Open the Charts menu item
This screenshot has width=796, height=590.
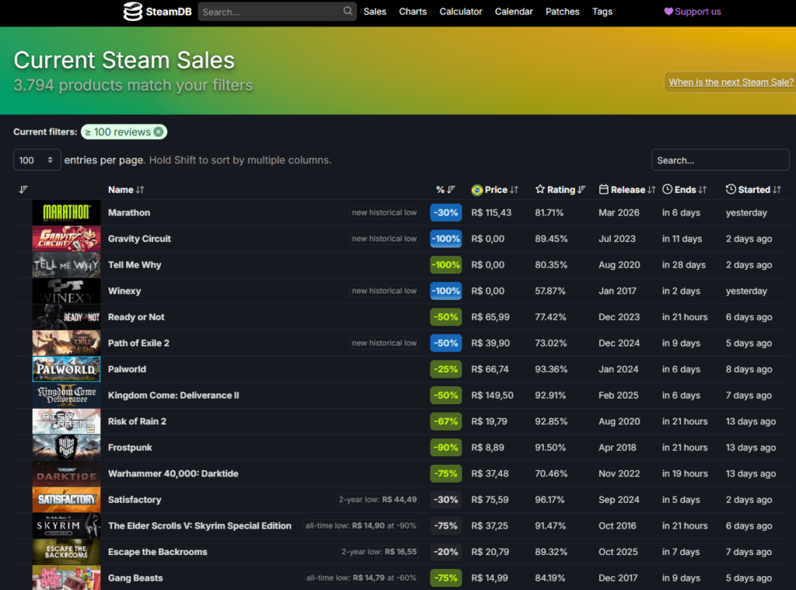click(413, 11)
